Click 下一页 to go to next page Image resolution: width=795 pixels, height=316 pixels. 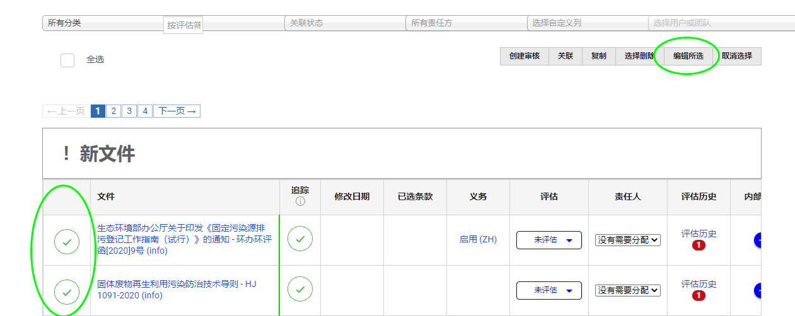tap(177, 111)
